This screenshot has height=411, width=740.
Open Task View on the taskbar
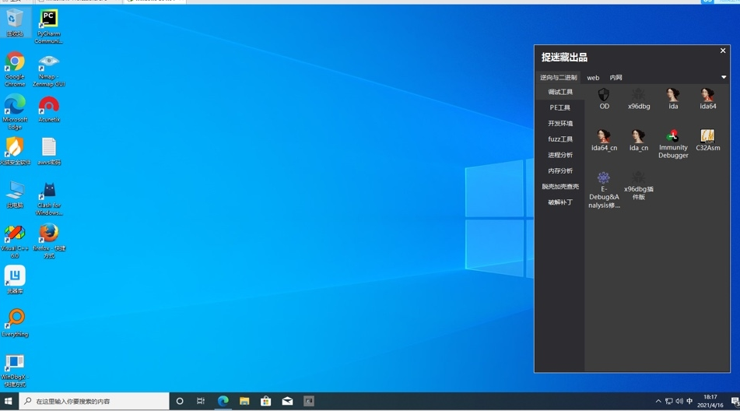[x=201, y=401]
